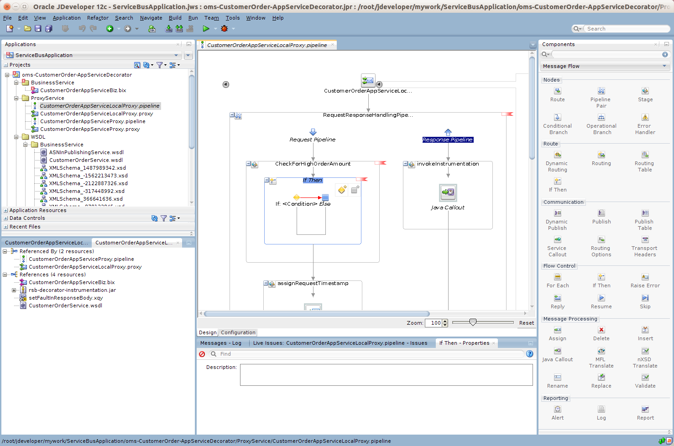The height and width of the screenshot is (446, 674).
Task: Click the Description text field
Action: 386,375
